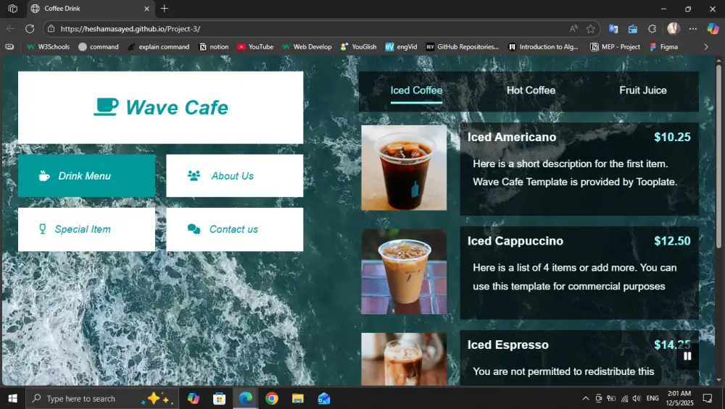The image size is (725, 409).
Task: Select the Coffee Drink browser tab
Action: (x=91, y=8)
